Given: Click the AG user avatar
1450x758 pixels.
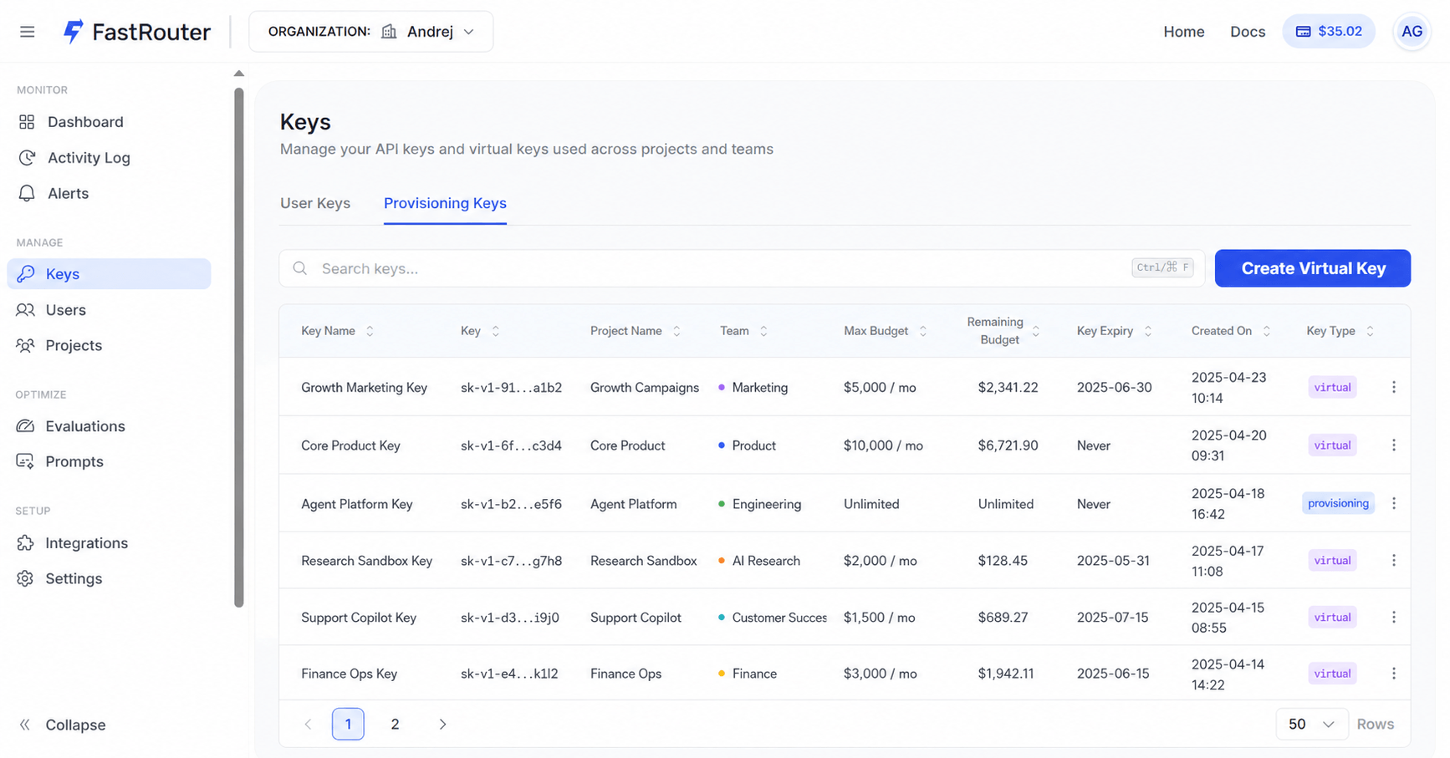Looking at the screenshot, I should pyautogui.click(x=1412, y=32).
